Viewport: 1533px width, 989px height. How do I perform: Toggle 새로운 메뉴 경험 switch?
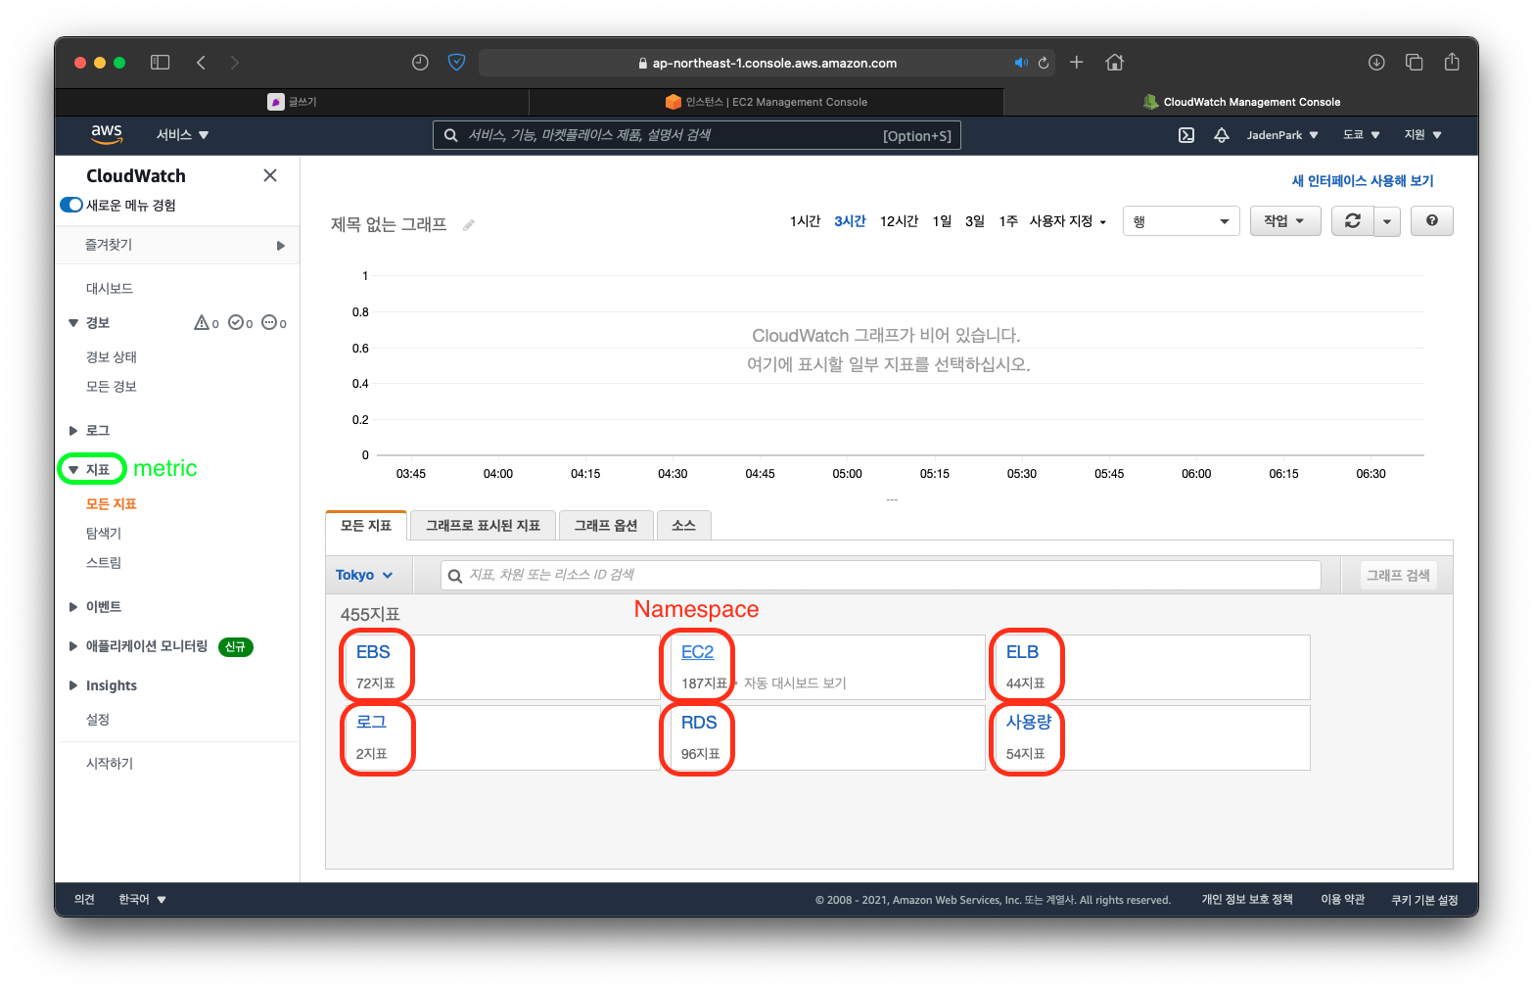(x=71, y=205)
